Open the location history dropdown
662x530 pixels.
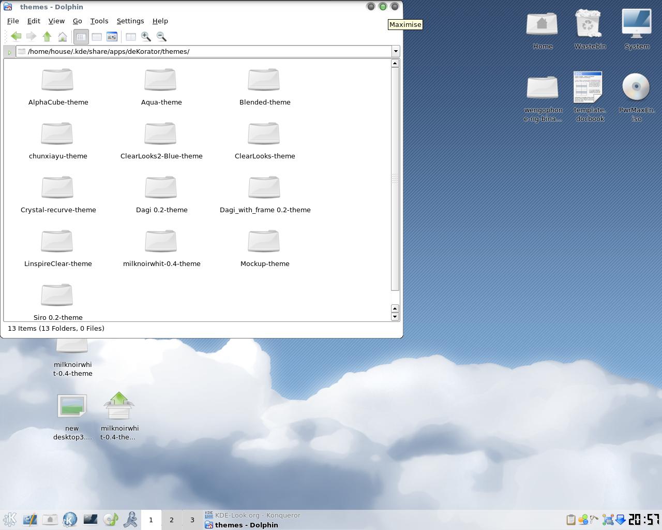click(x=396, y=51)
